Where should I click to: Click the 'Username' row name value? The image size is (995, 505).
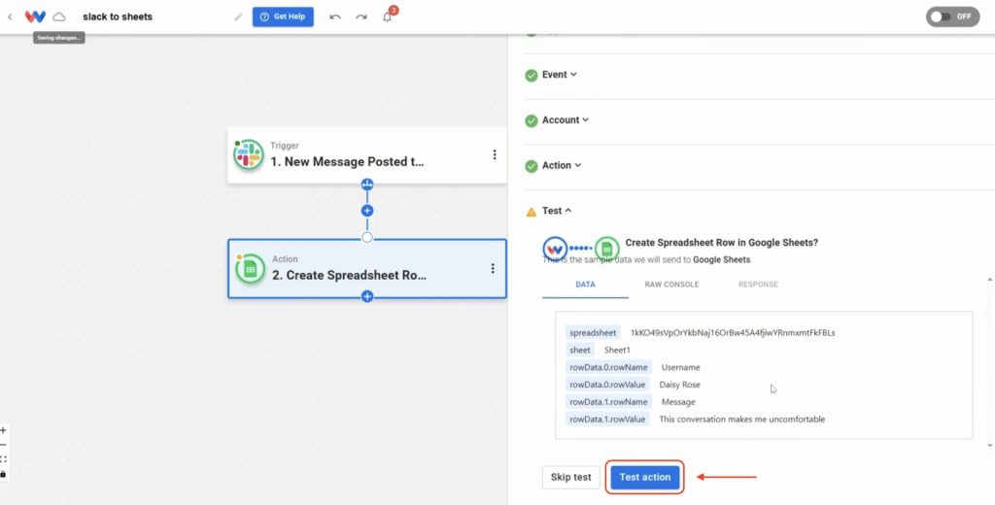680,367
